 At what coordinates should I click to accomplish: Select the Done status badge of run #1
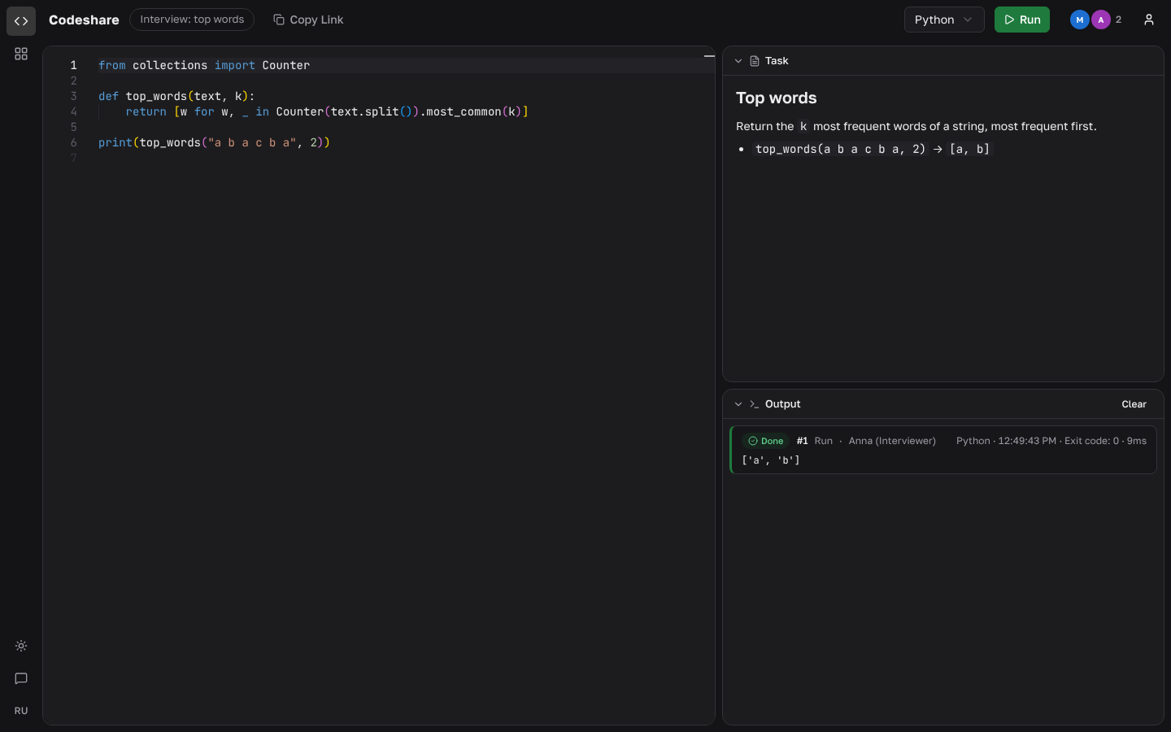point(766,441)
